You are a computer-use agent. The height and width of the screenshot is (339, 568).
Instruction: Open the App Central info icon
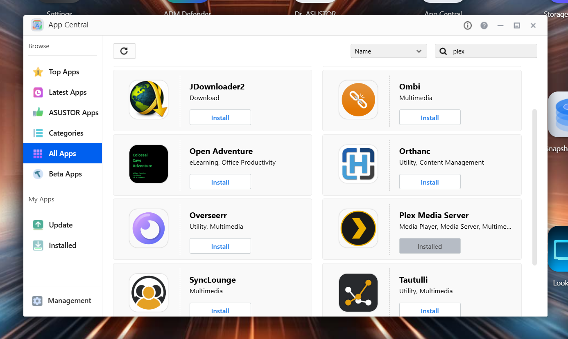pos(468,25)
